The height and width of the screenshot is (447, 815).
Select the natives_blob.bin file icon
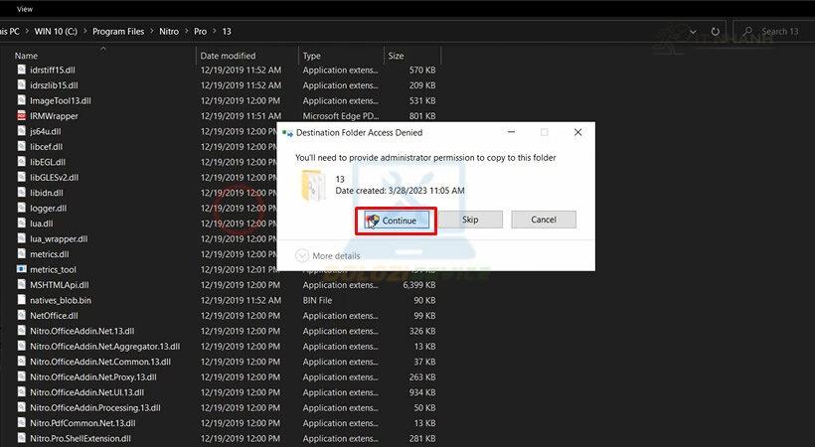pos(21,300)
